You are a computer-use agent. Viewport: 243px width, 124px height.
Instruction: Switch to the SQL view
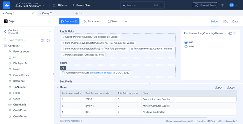click(225, 21)
